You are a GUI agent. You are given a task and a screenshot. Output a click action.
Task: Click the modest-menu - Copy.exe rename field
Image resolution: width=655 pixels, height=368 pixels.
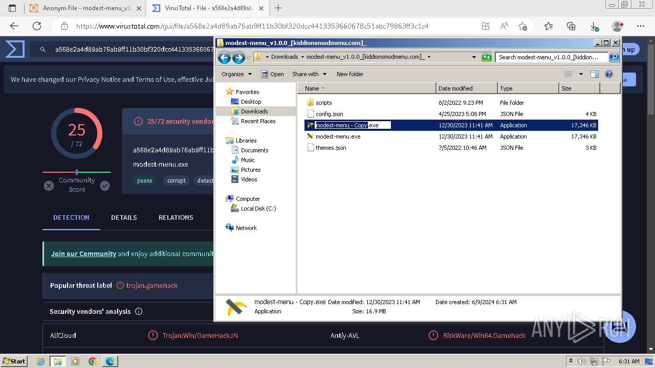353,125
